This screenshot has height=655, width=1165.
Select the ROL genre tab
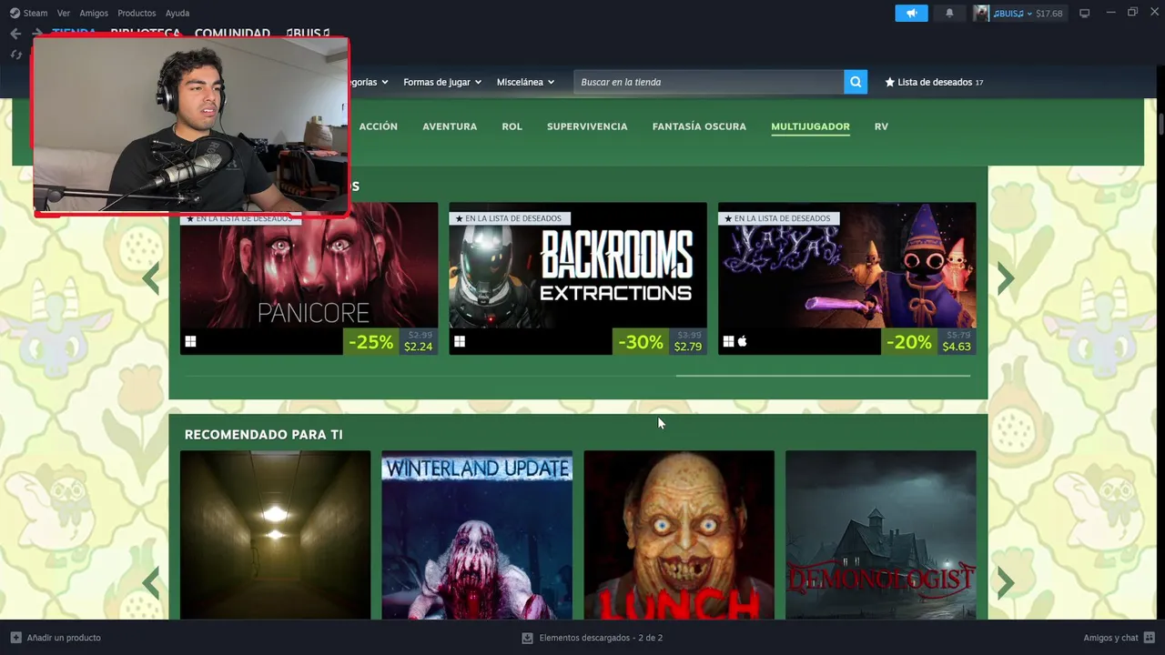(512, 126)
